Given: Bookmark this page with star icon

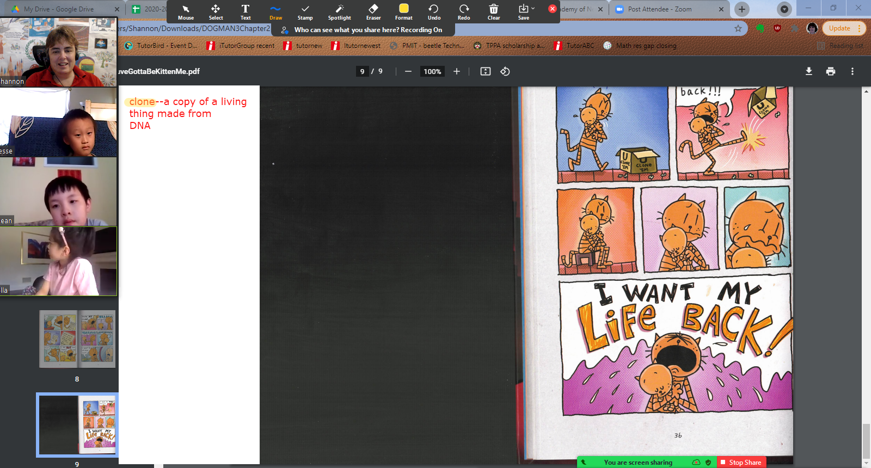Looking at the screenshot, I should pyautogui.click(x=738, y=28).
